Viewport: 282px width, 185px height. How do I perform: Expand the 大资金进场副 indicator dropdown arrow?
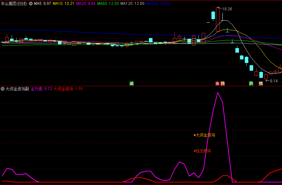(x=3, y=89)
